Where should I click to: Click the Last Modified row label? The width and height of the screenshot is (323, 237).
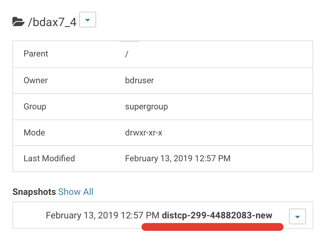[x=49, y=159]
